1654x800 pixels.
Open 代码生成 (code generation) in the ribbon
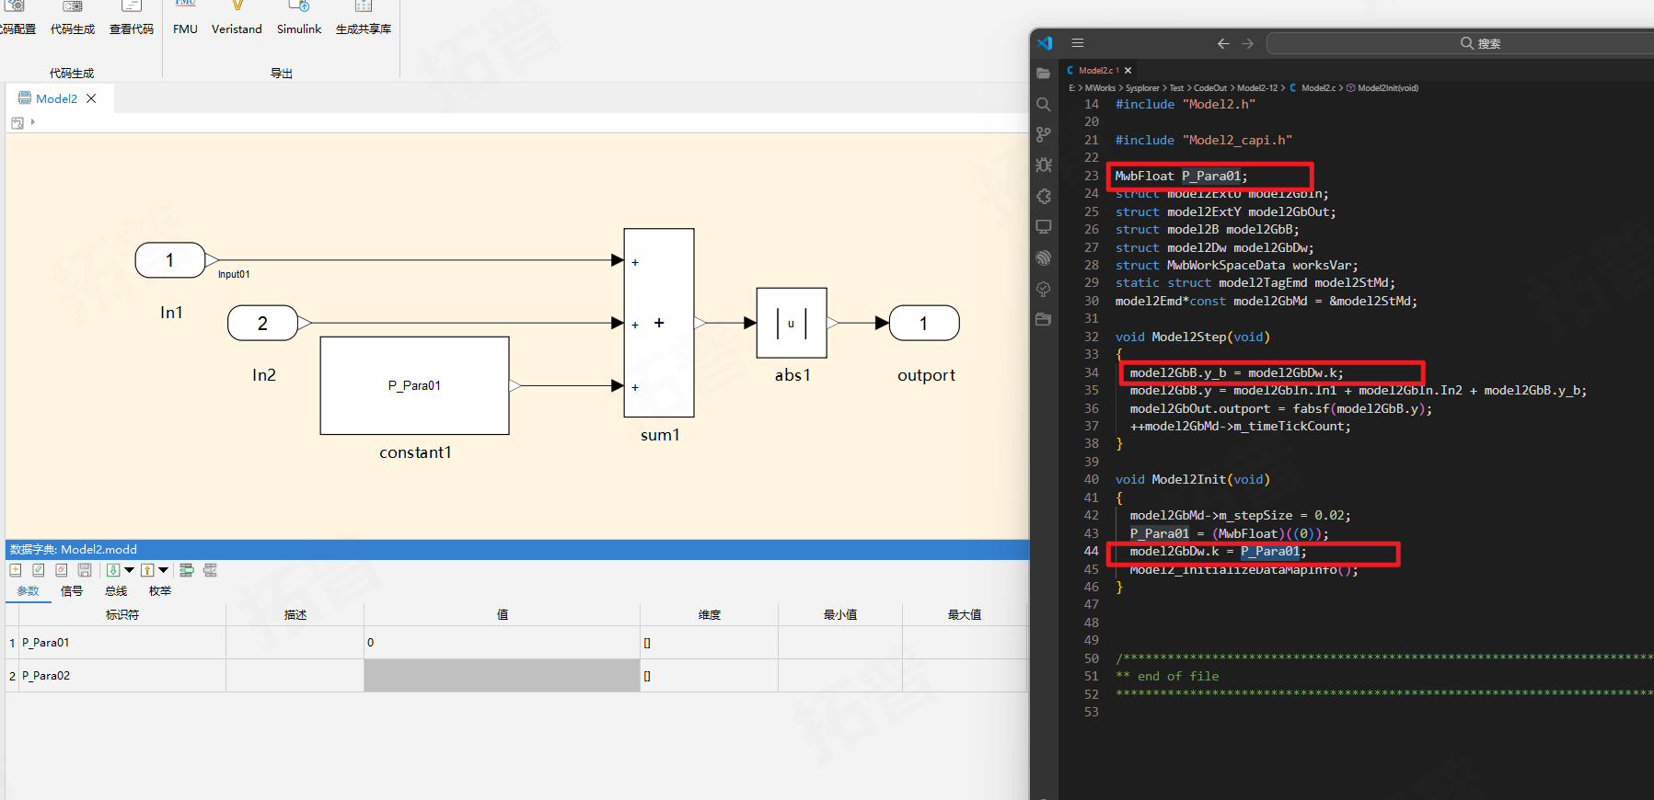point(73,18)
